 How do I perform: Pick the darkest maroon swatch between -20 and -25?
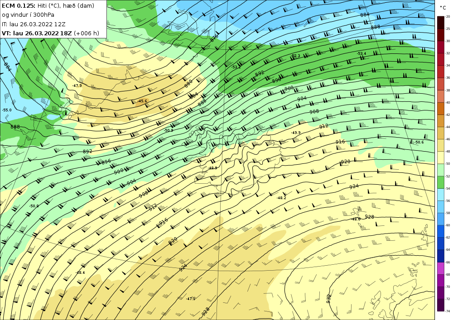[441, 23]
